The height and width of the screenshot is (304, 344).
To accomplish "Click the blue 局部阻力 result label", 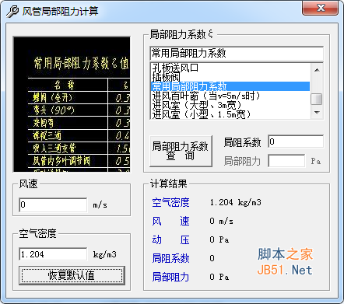I will [x=170, y=277].
